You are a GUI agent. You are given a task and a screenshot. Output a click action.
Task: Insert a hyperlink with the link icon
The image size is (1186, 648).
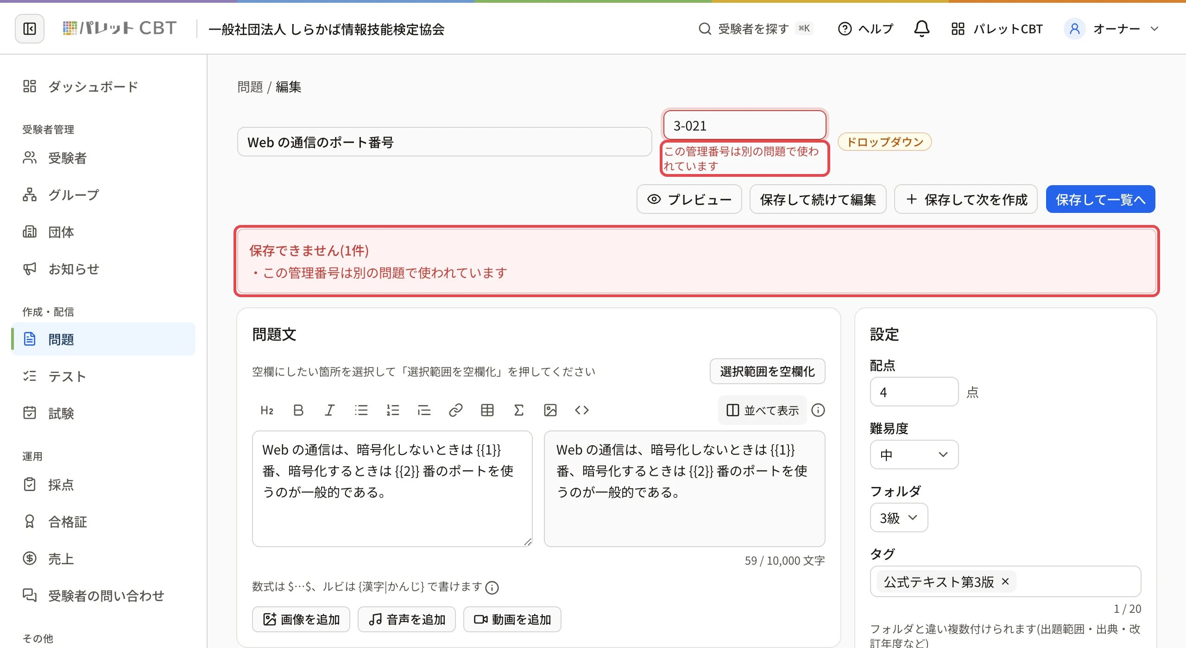(456, 410)
